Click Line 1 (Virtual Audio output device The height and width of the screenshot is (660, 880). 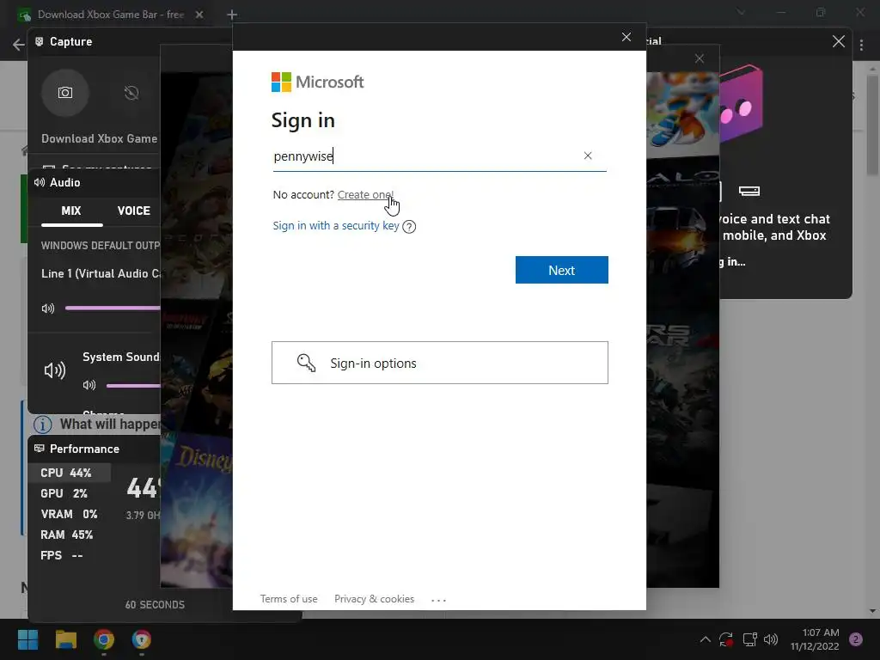[101, 273]
